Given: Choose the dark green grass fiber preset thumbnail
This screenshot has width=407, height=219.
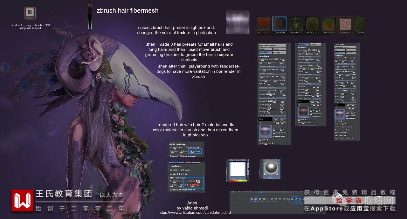Looking at the screenshot, I should tap(296, 24).
